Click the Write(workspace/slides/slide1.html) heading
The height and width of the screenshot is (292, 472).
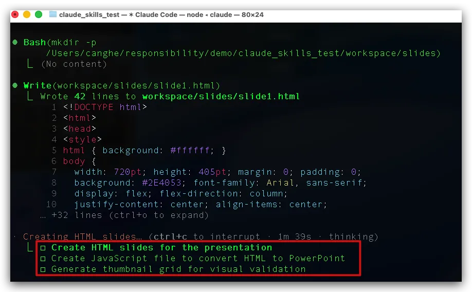click(122, 85)
